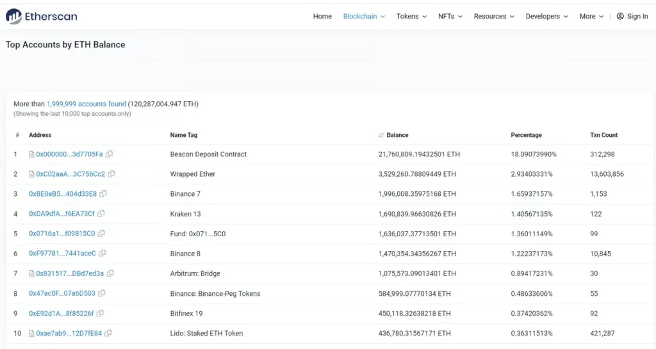Click txn count 13,603,856
Viewport: 656px width, 349px height.
[x=607, y=174]
